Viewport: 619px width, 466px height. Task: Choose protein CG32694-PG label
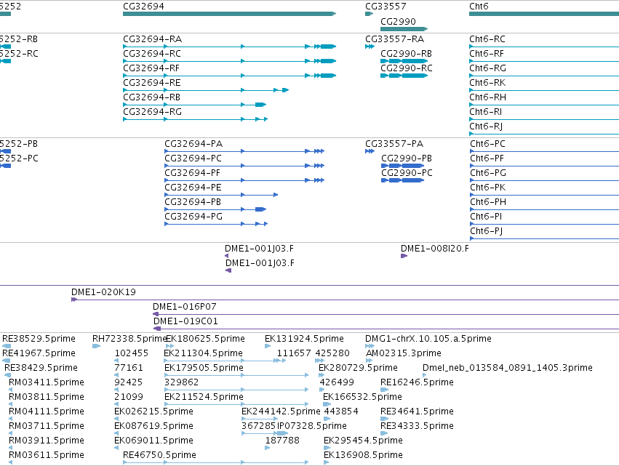pyautogui.click(x=193, y=217)
